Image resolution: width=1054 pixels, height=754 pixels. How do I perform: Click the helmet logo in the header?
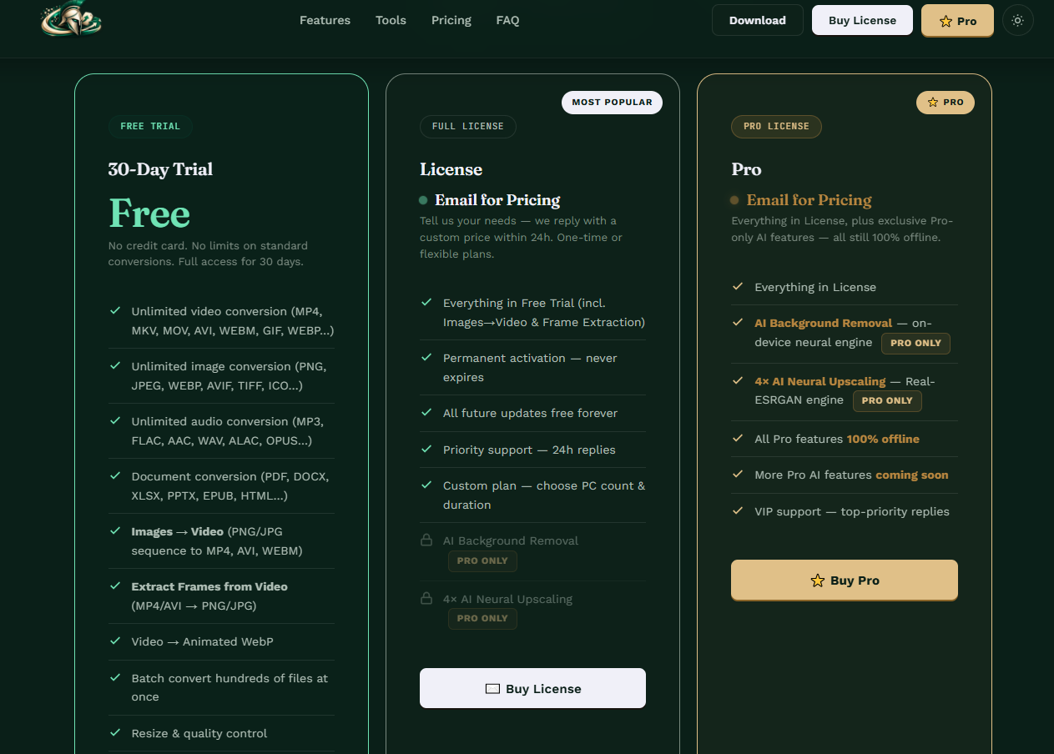pos(71,19)
